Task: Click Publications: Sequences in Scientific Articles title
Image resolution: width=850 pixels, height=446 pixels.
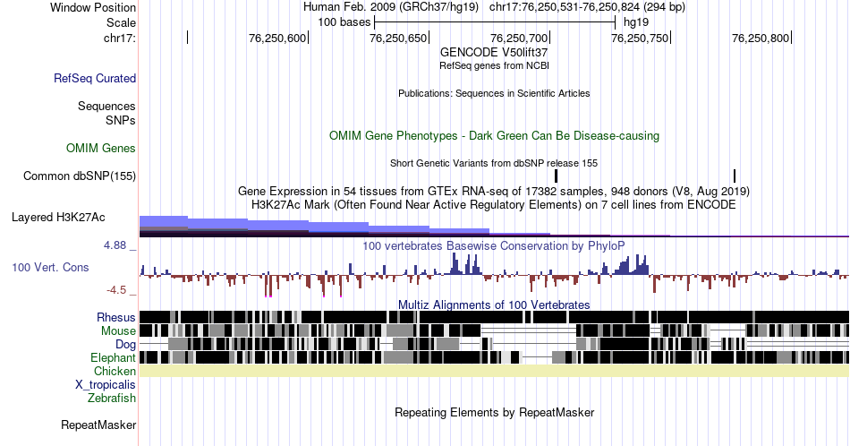Action: tap(494, 93)
